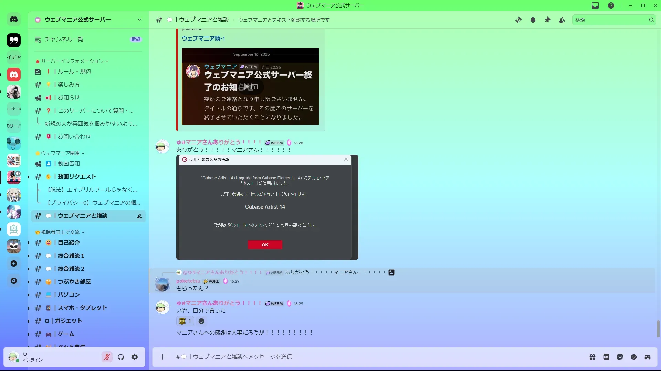Viewport: 661px width, 371px height.
Task: Click the notification bell icon
Action: [533, 20]
